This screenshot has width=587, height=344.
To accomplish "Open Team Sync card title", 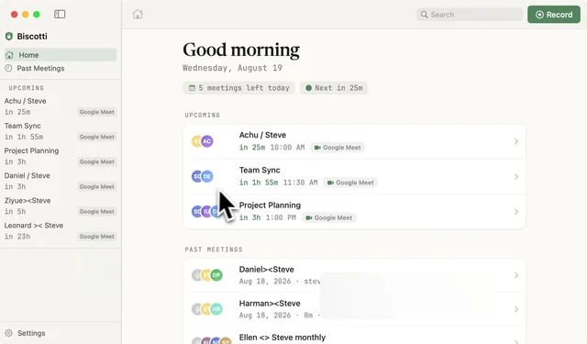I will [x=260, y=171].
